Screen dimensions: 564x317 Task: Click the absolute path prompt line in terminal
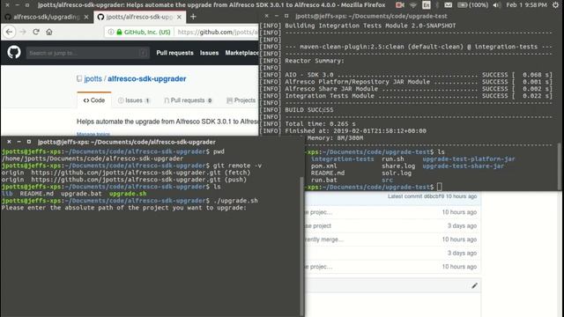click(x=123, y=208)
